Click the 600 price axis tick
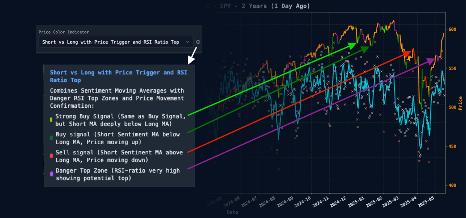This screenshot has height=218, width=466. (453, 29)
